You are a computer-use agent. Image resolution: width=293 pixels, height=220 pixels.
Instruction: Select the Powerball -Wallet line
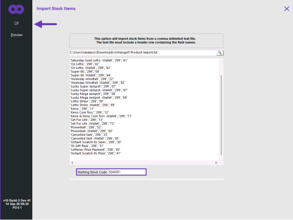pyautogui.click(x=92, y=131)
